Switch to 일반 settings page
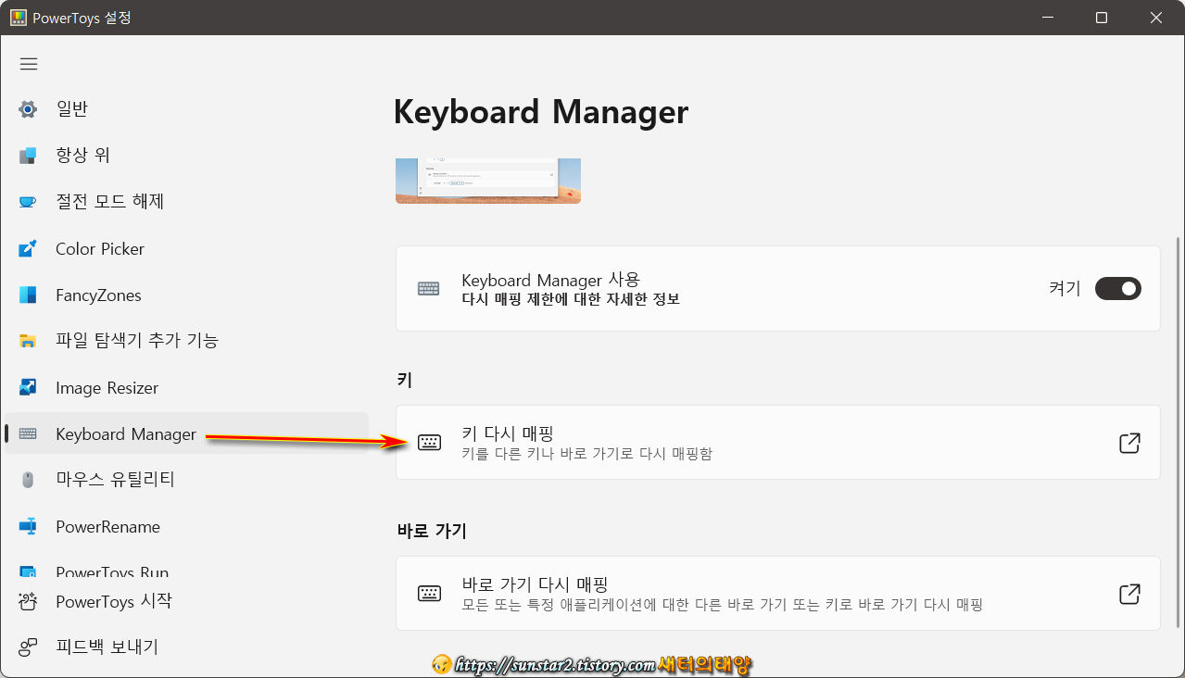The image size is (1185, 678). [x=69, y=108]
